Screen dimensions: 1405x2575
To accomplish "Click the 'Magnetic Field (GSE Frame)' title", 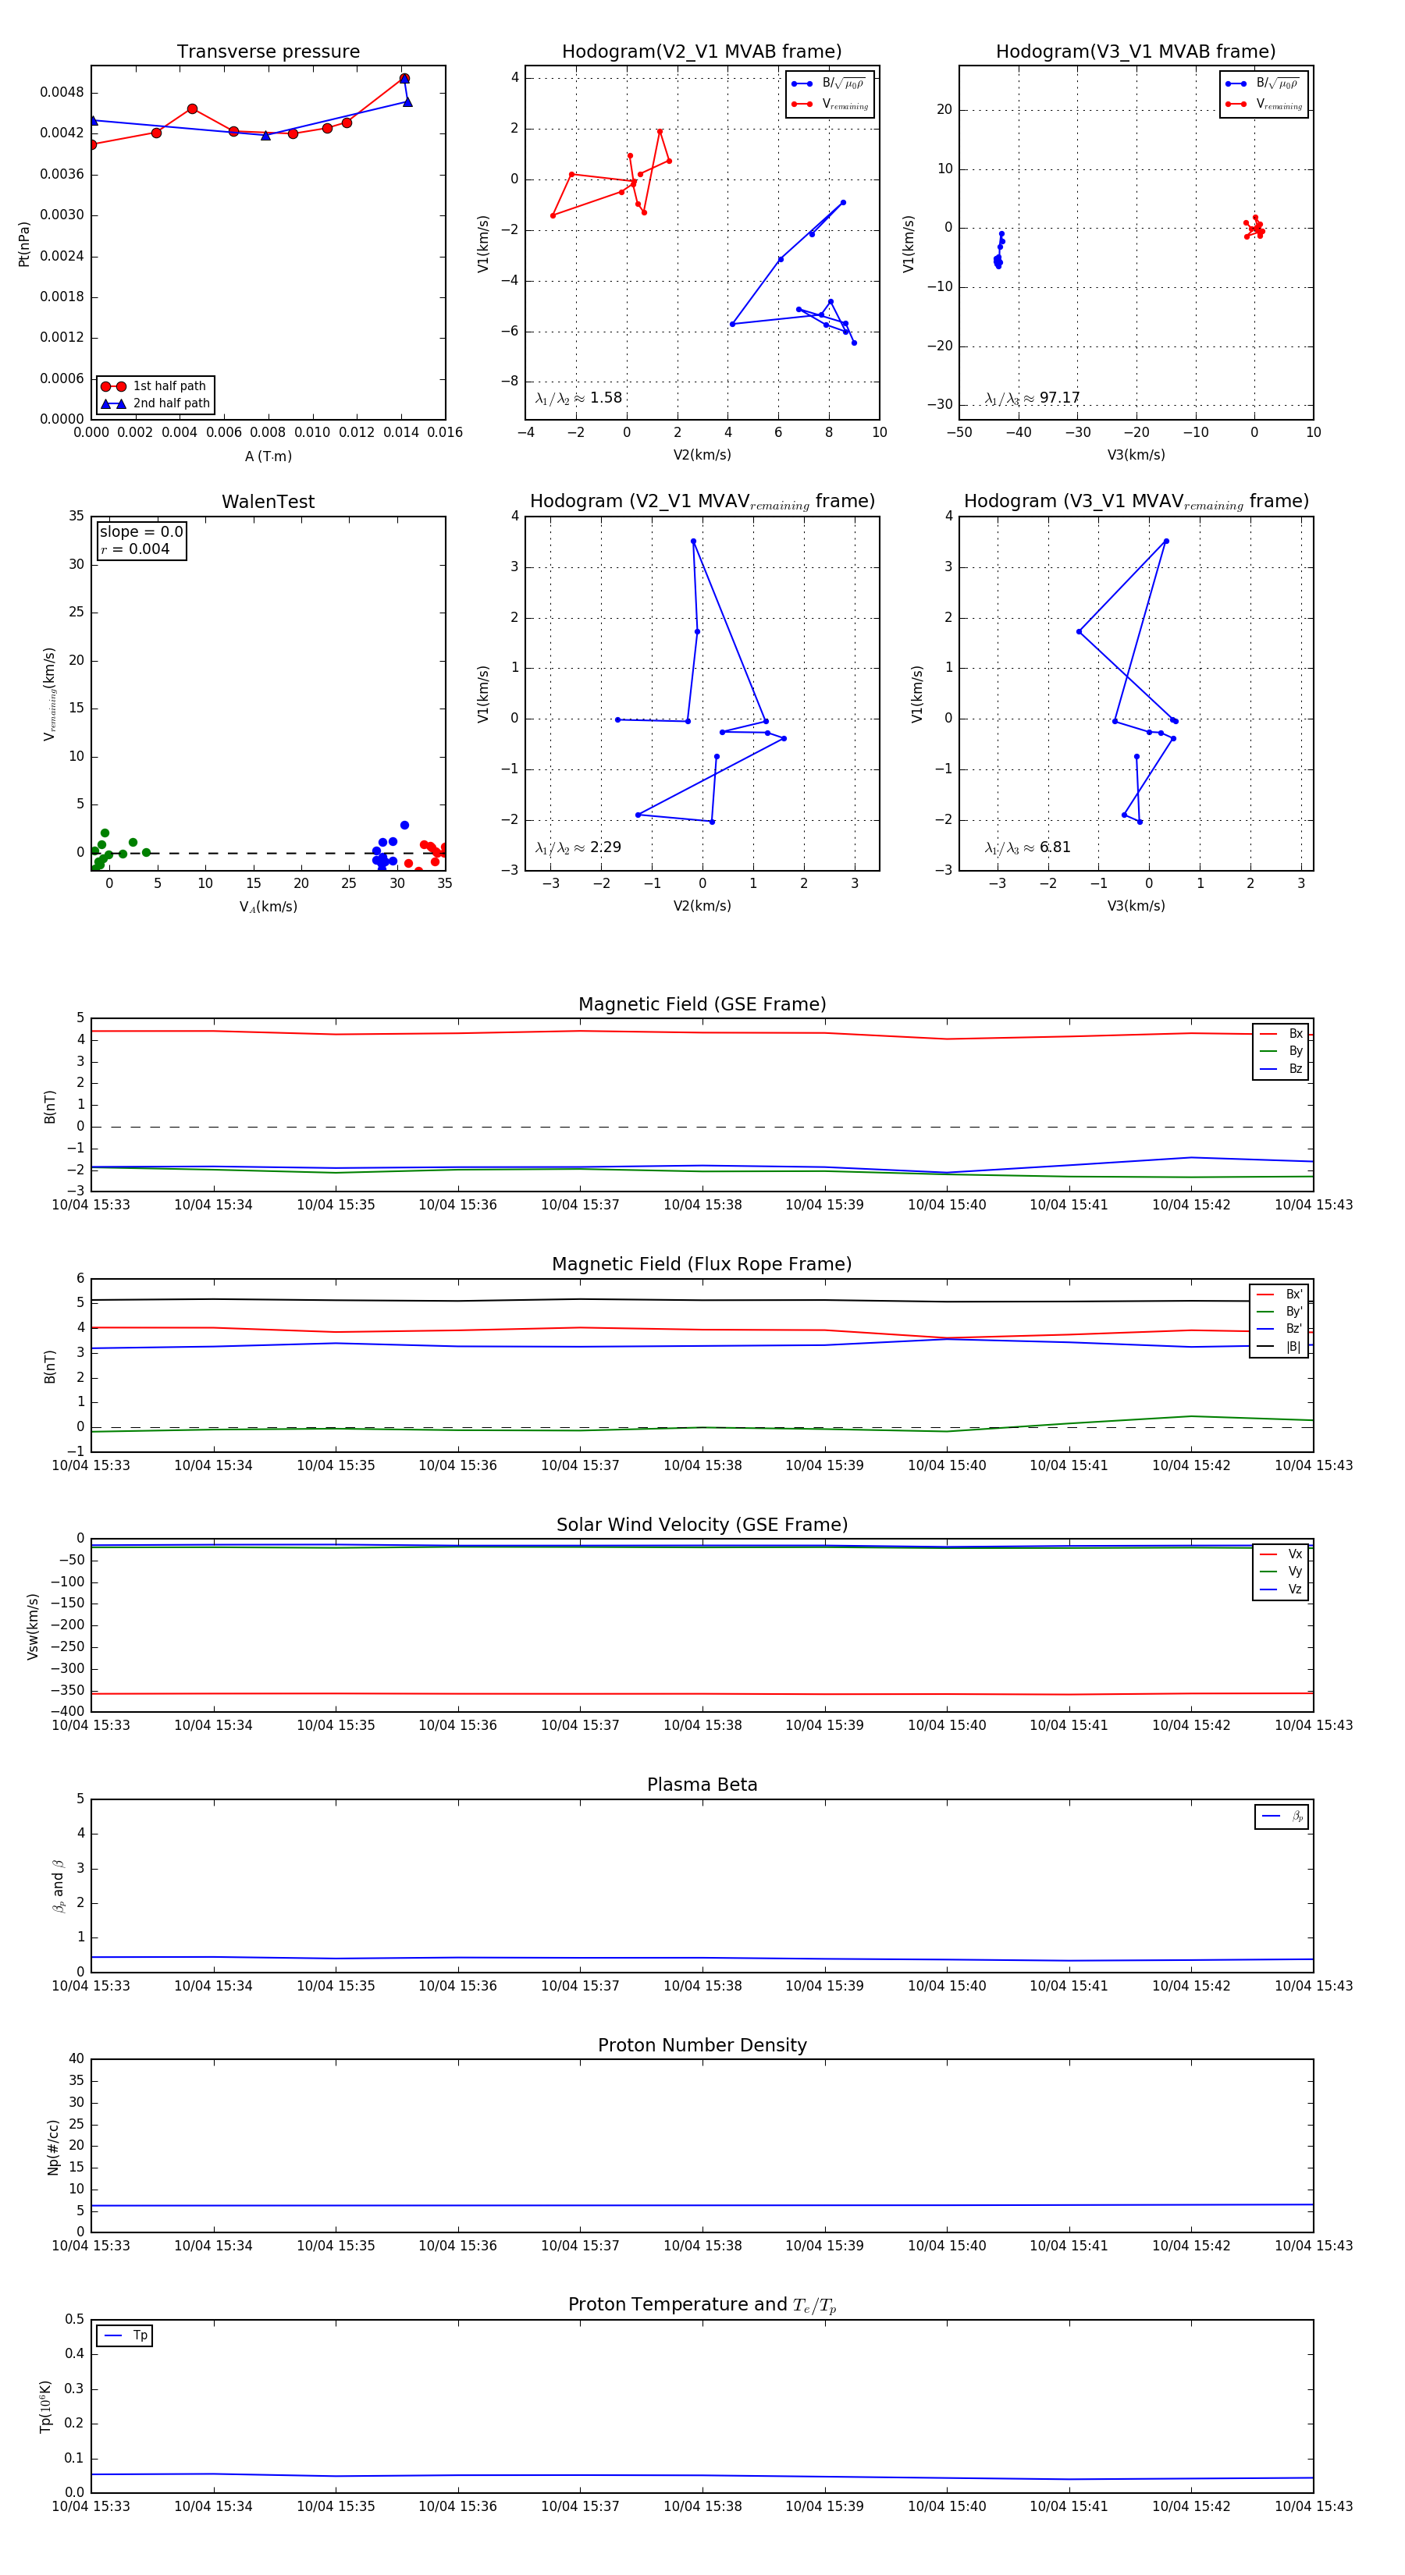I will tap(702, 1004).
